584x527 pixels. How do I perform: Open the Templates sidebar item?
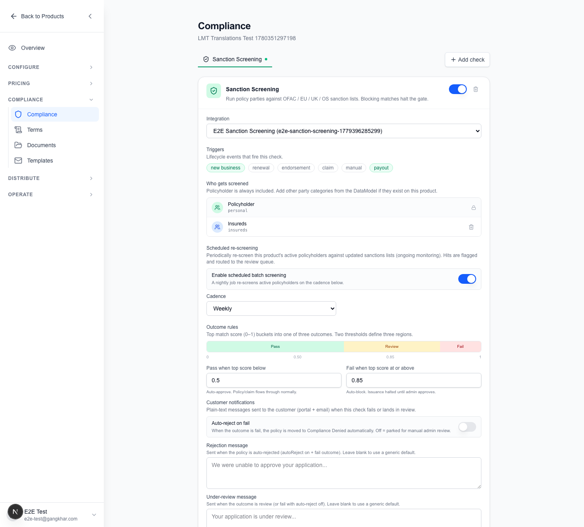55,161
